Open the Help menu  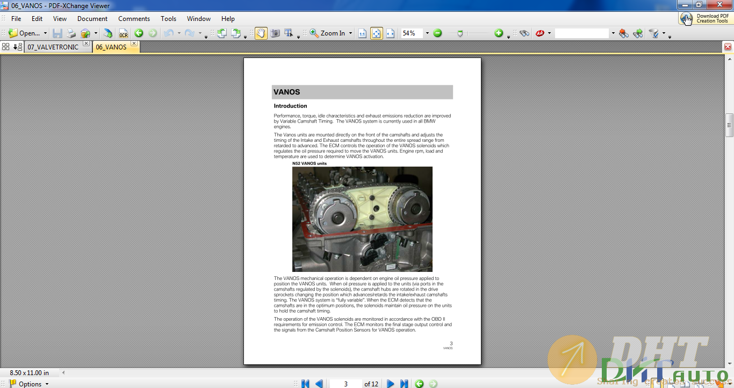point(228,18)
